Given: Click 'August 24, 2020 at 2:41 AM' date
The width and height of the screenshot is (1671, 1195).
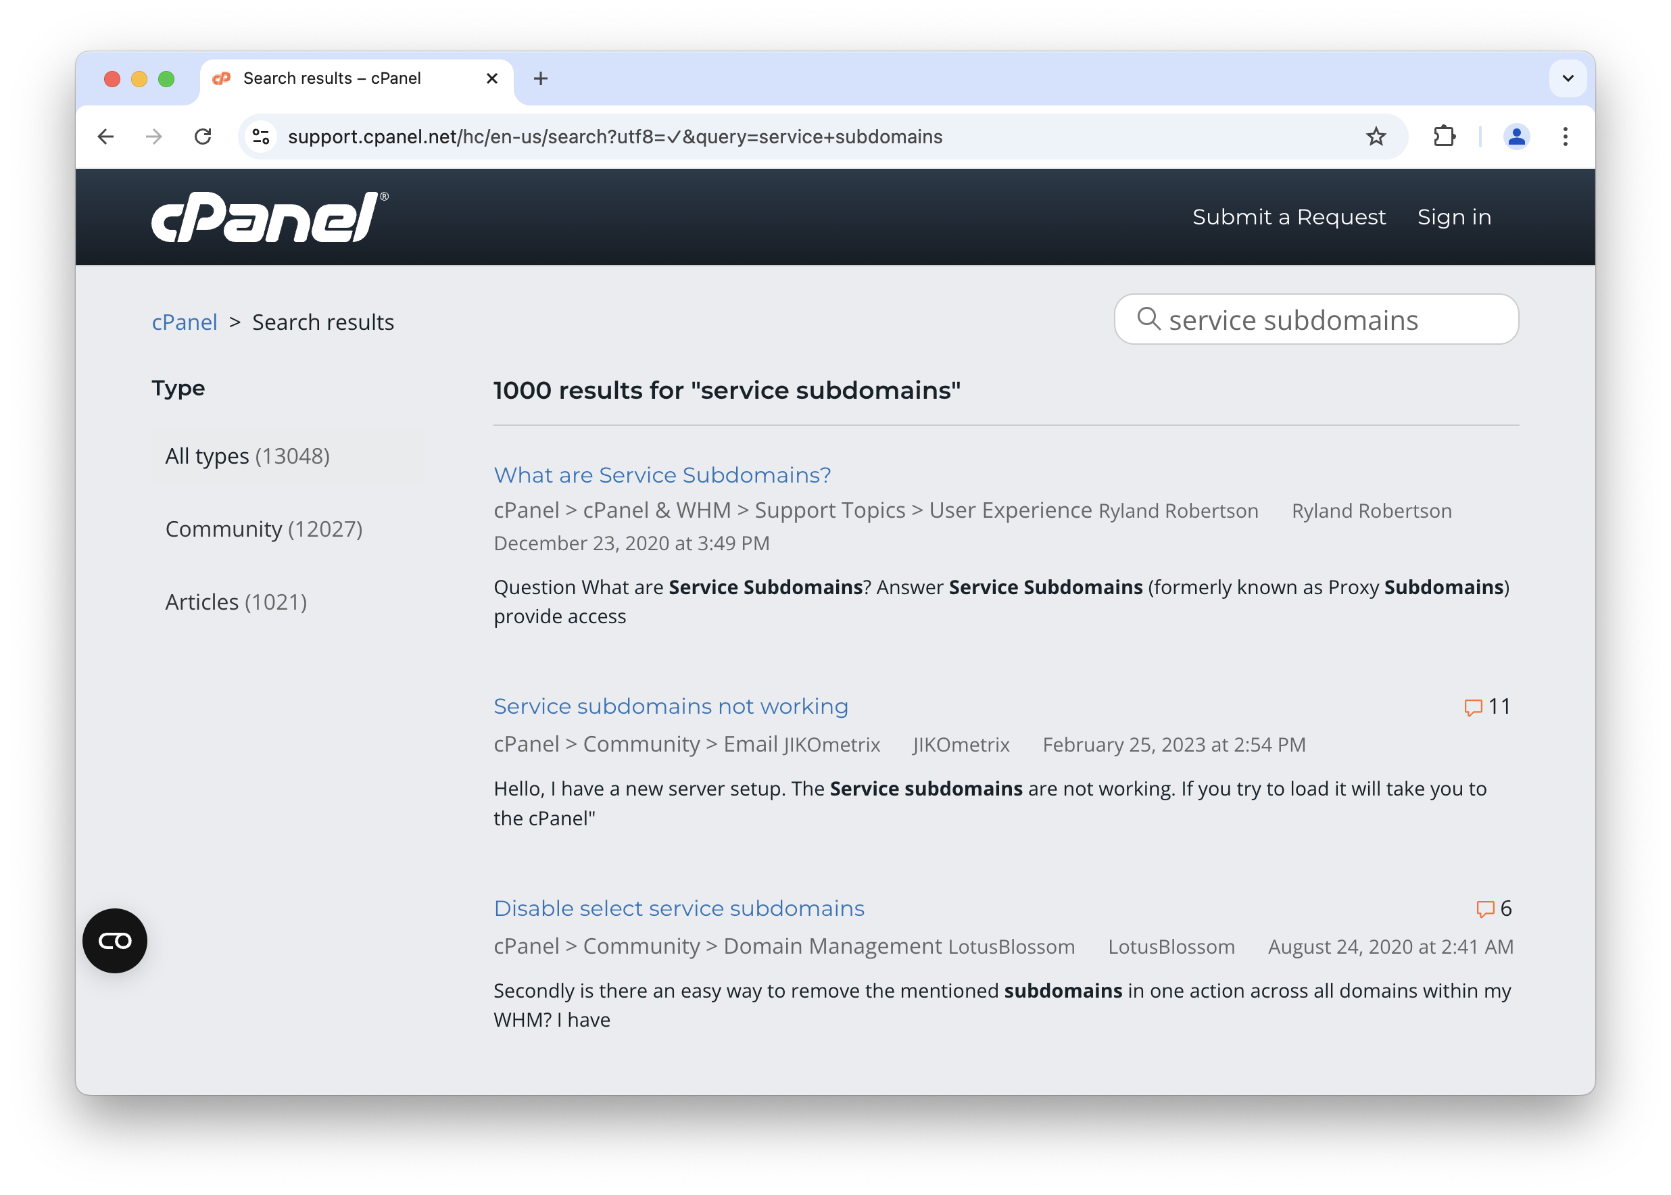Looking at the screenshot, I should pos(1390,947).
